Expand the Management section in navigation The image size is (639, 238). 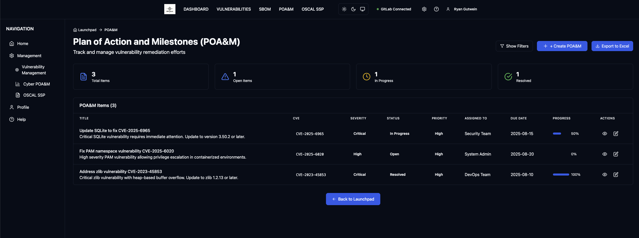pos(29,56)
